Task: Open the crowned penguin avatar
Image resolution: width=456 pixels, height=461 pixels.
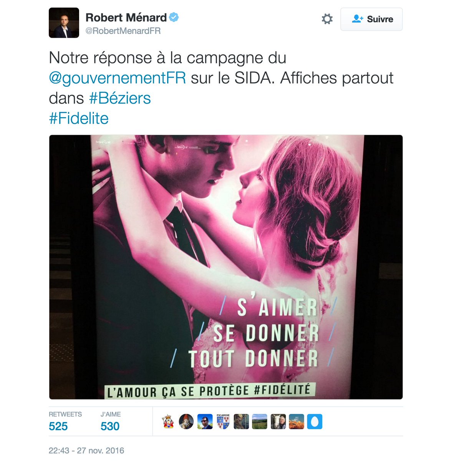Action: point(168,421)
